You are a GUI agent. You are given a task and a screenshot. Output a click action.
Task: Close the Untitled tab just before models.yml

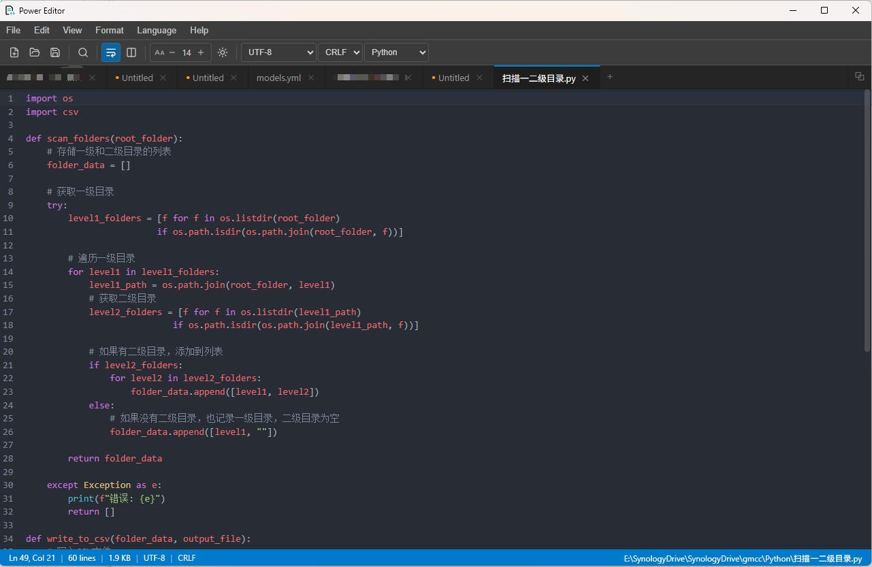click(234, 78)
